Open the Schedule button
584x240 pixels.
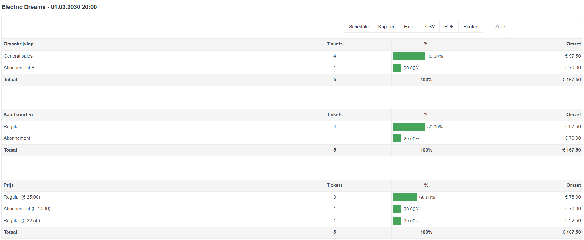(x=359, y=27)
